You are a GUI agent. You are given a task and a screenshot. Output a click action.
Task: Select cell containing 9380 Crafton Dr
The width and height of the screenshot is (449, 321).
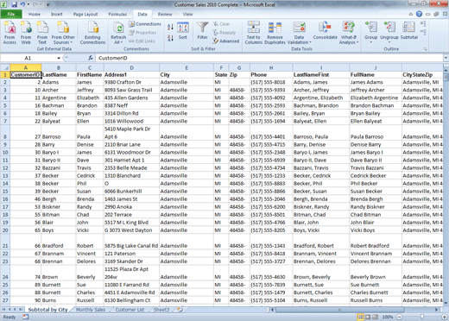pyautogui.click(x=131, y=82)
